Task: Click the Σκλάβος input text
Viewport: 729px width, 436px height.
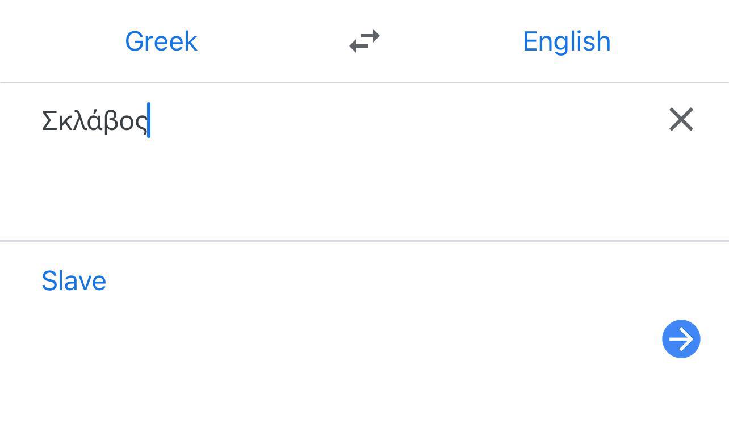Action: [95, 120]
